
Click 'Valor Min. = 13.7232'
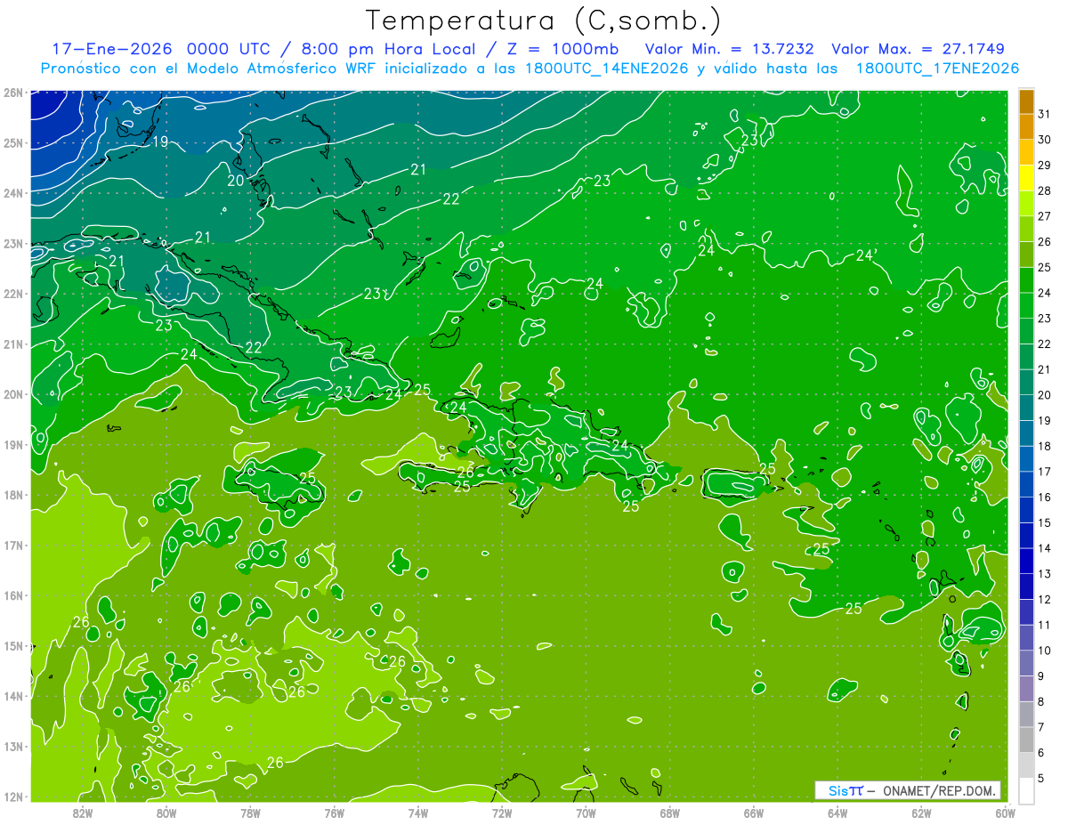(x=730, y=49)
